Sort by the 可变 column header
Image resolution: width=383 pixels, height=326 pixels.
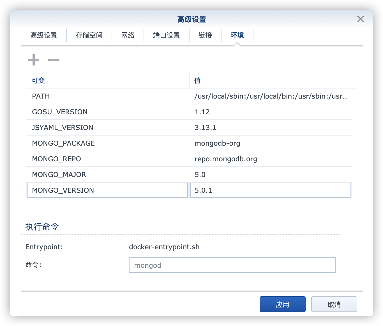coord(108,81)
